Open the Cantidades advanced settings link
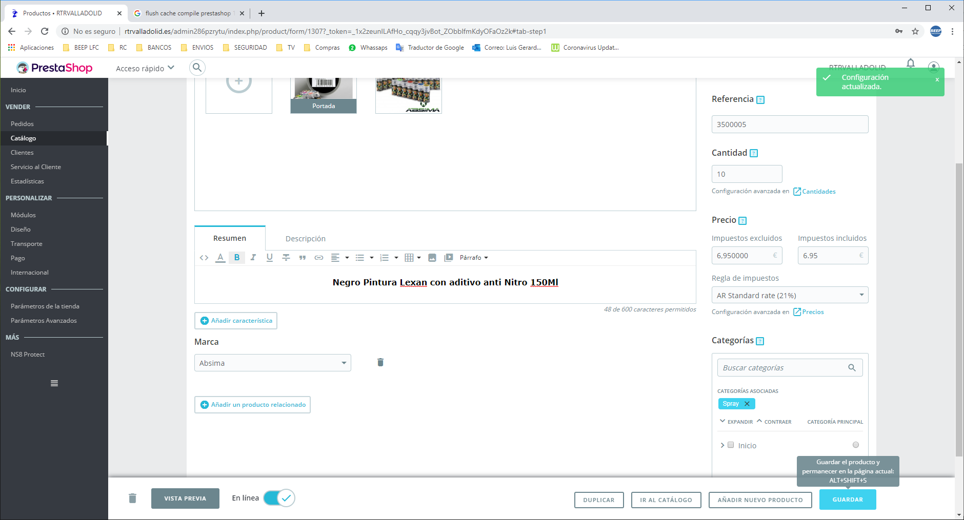 (x=814, y=192)
